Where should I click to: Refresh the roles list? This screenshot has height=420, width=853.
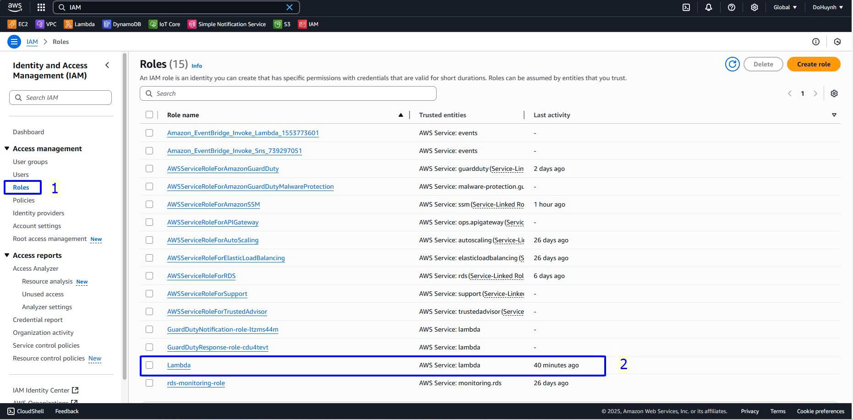click(x=732, y=64)
